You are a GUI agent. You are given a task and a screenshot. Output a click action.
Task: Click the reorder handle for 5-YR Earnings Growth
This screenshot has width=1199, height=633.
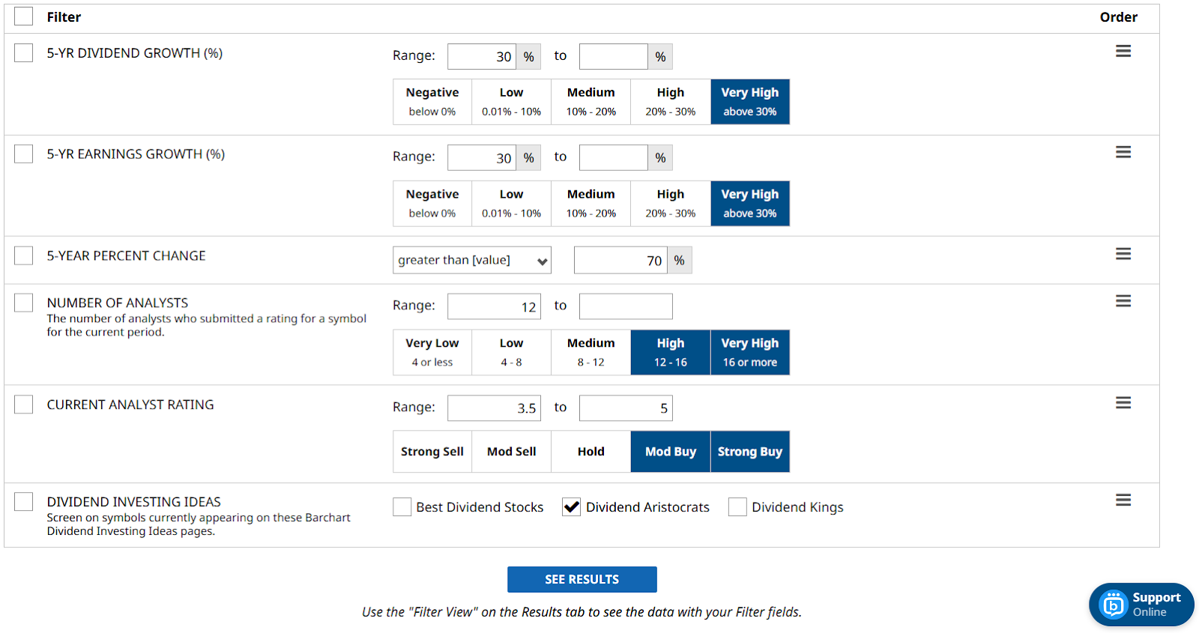[1123, 152]
